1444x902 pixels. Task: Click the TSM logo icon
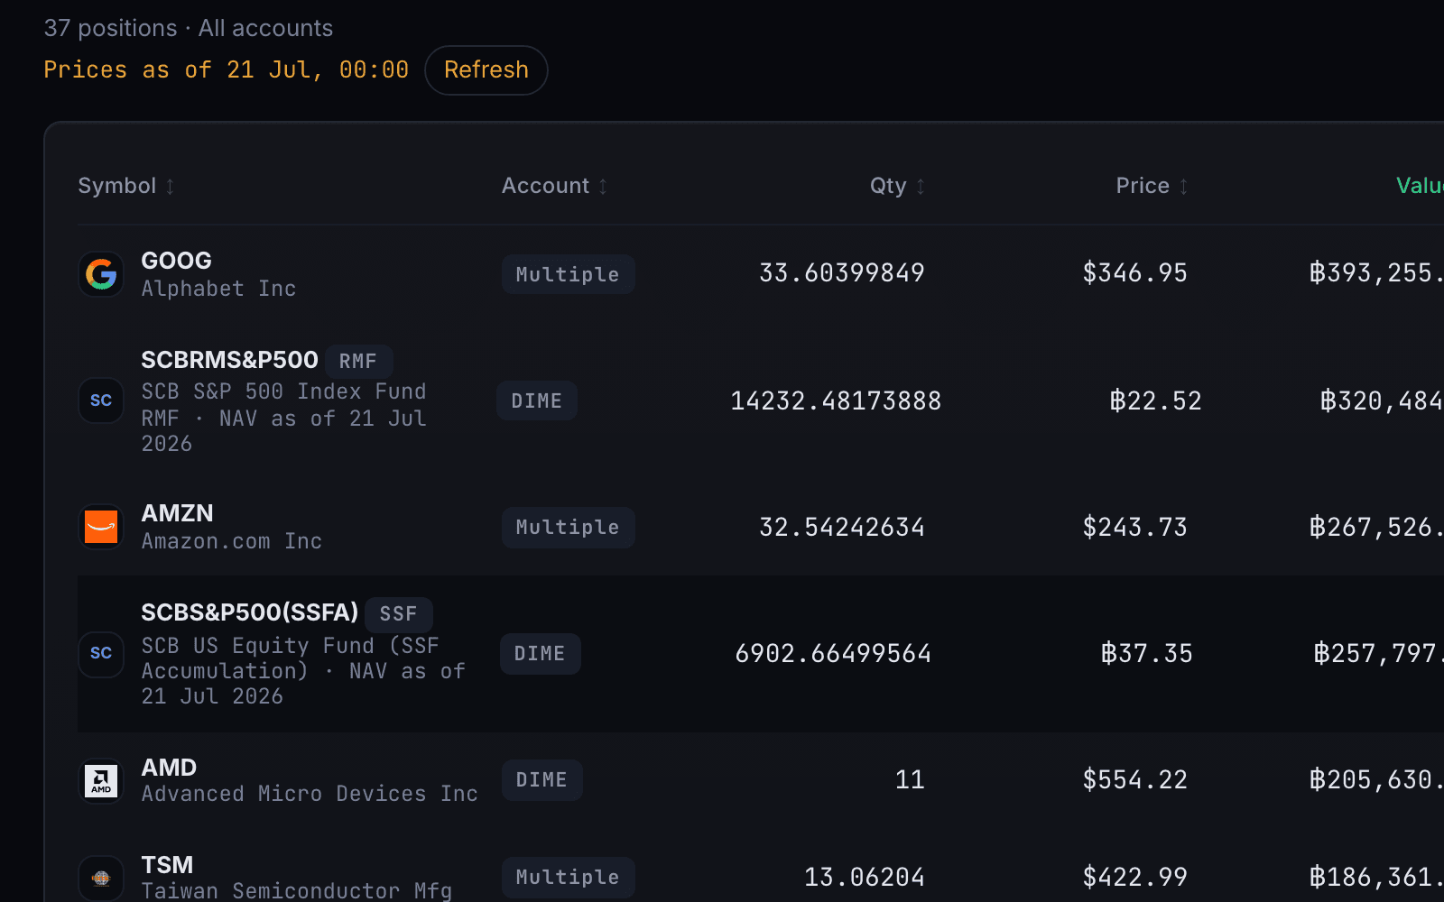coord(101,878)
